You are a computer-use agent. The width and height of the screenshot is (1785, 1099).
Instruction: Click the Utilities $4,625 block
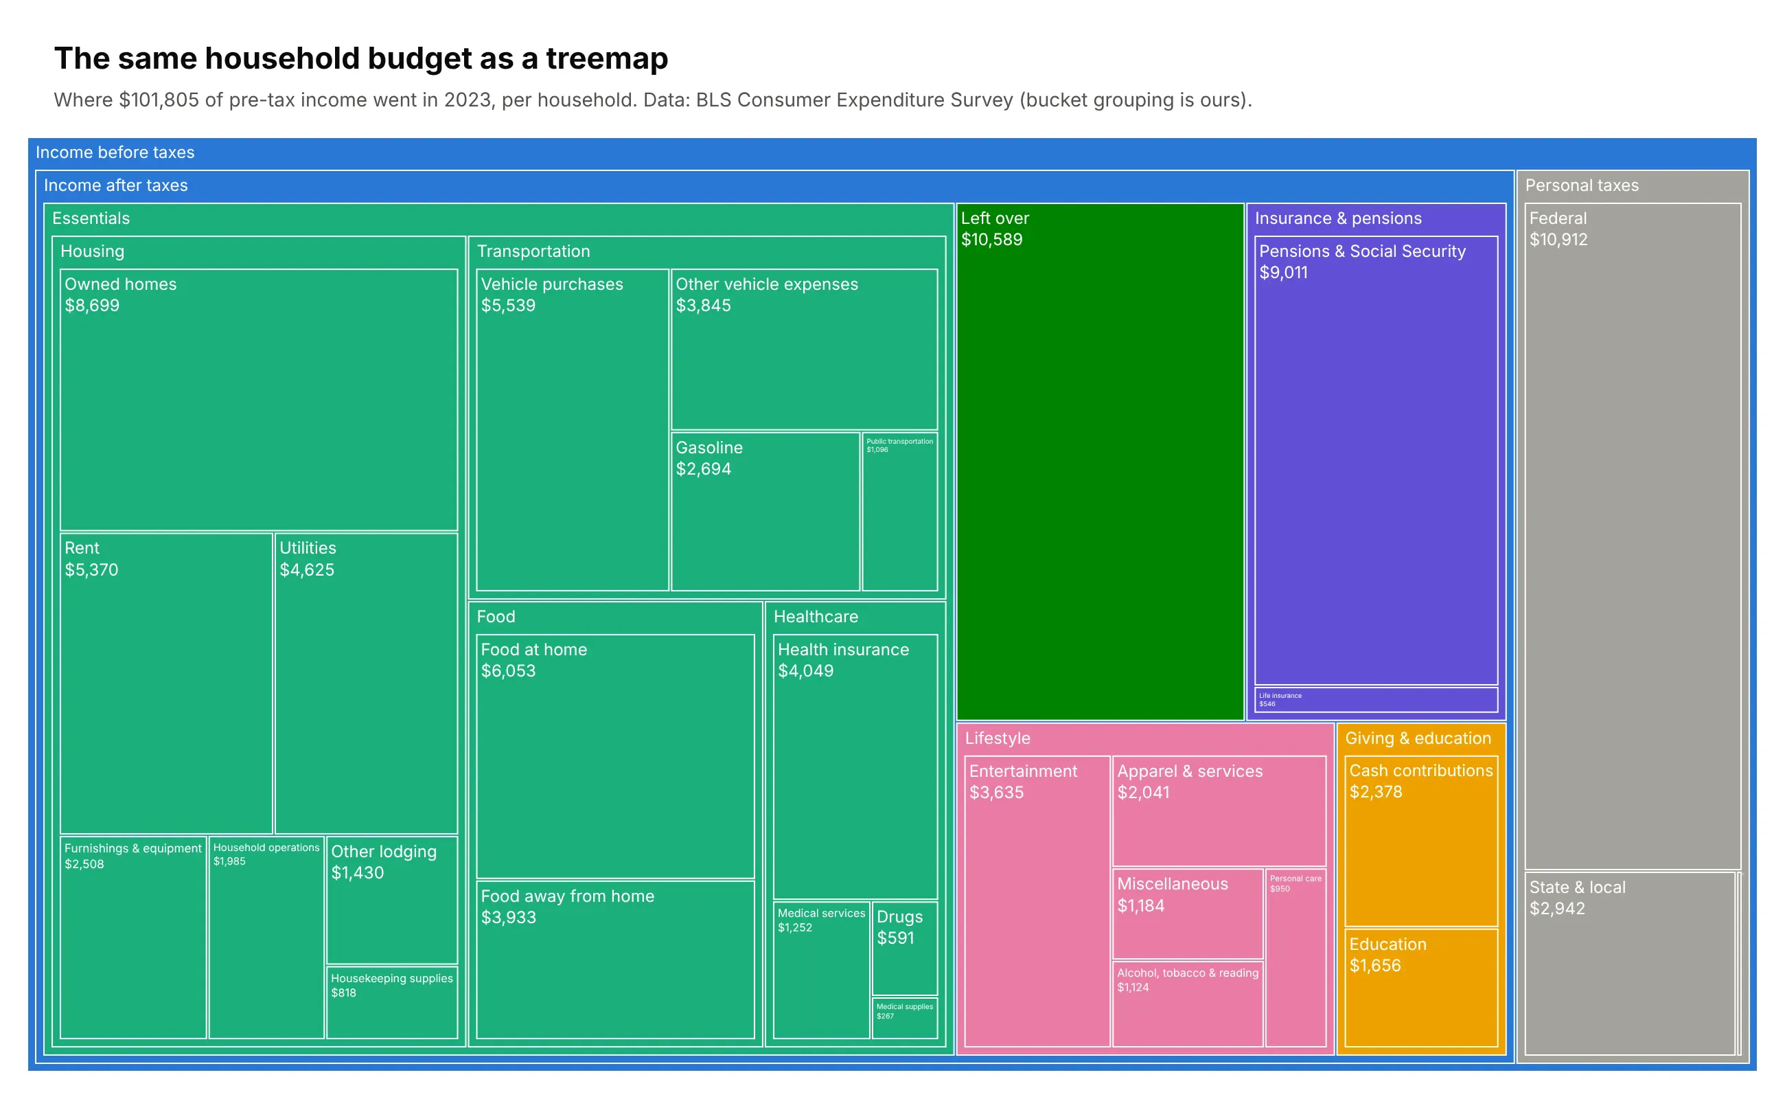(x=366, y=683)
